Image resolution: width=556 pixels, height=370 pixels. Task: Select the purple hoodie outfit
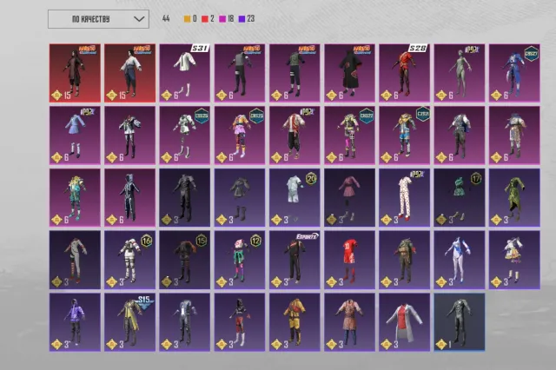coord(75,322)
